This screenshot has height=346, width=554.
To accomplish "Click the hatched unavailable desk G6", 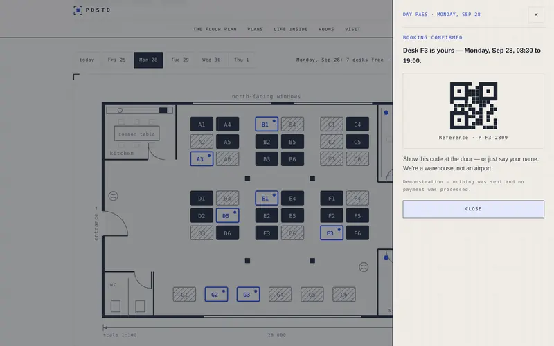I will [344, 294].
